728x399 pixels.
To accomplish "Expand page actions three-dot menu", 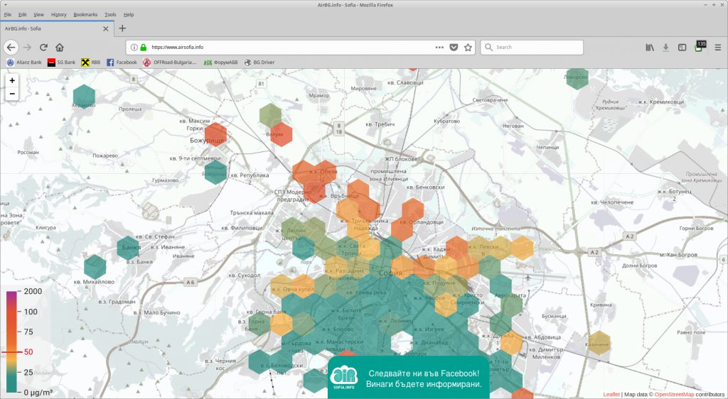I will click(439, 48).
